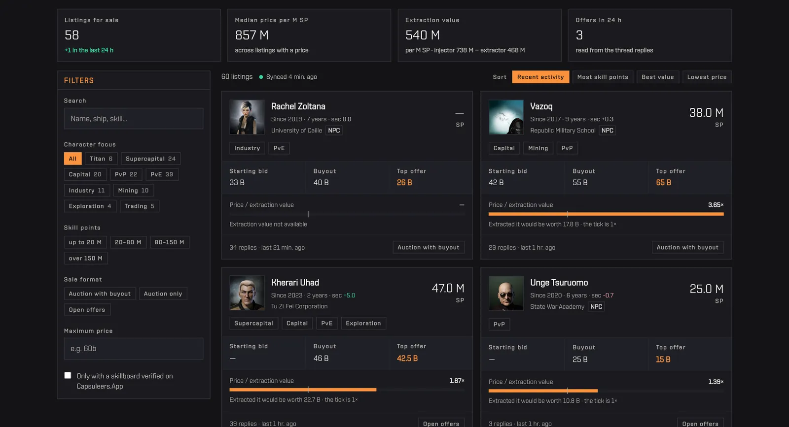Click Rachel Zoltana's Auction with buyout badge

[x=429, y=247]
